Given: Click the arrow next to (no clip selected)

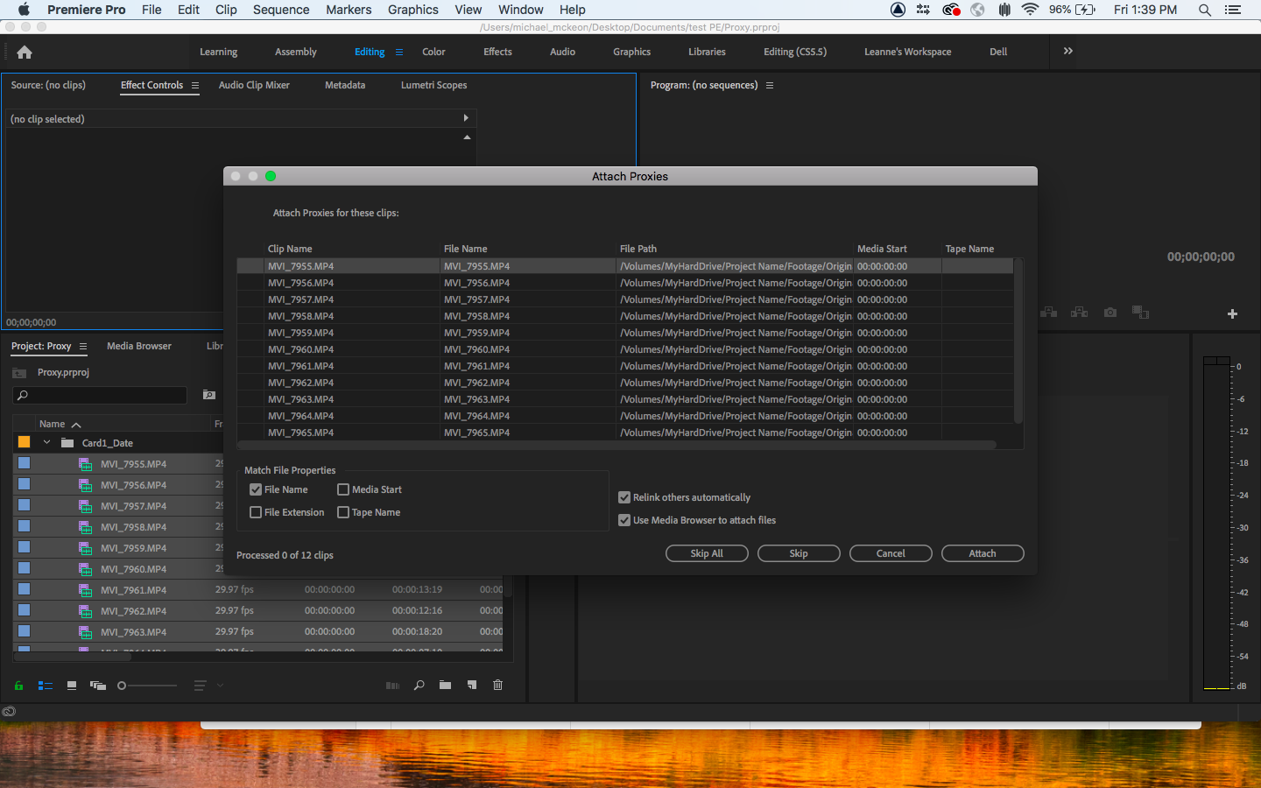Looking at the screenshot, I should [466, 118].
